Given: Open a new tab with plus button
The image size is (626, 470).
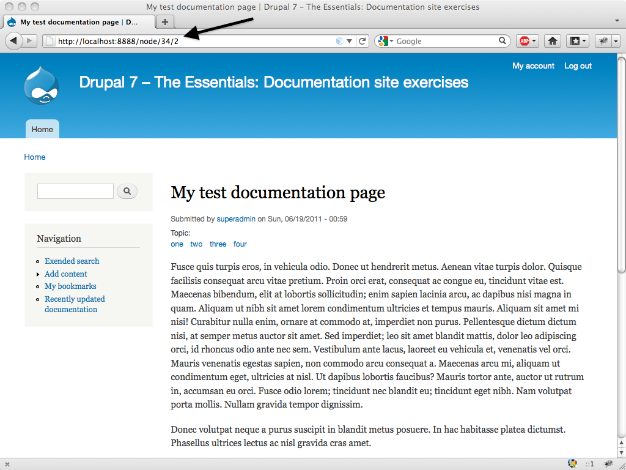Looking at the screenshot, I should click(164, 22).
